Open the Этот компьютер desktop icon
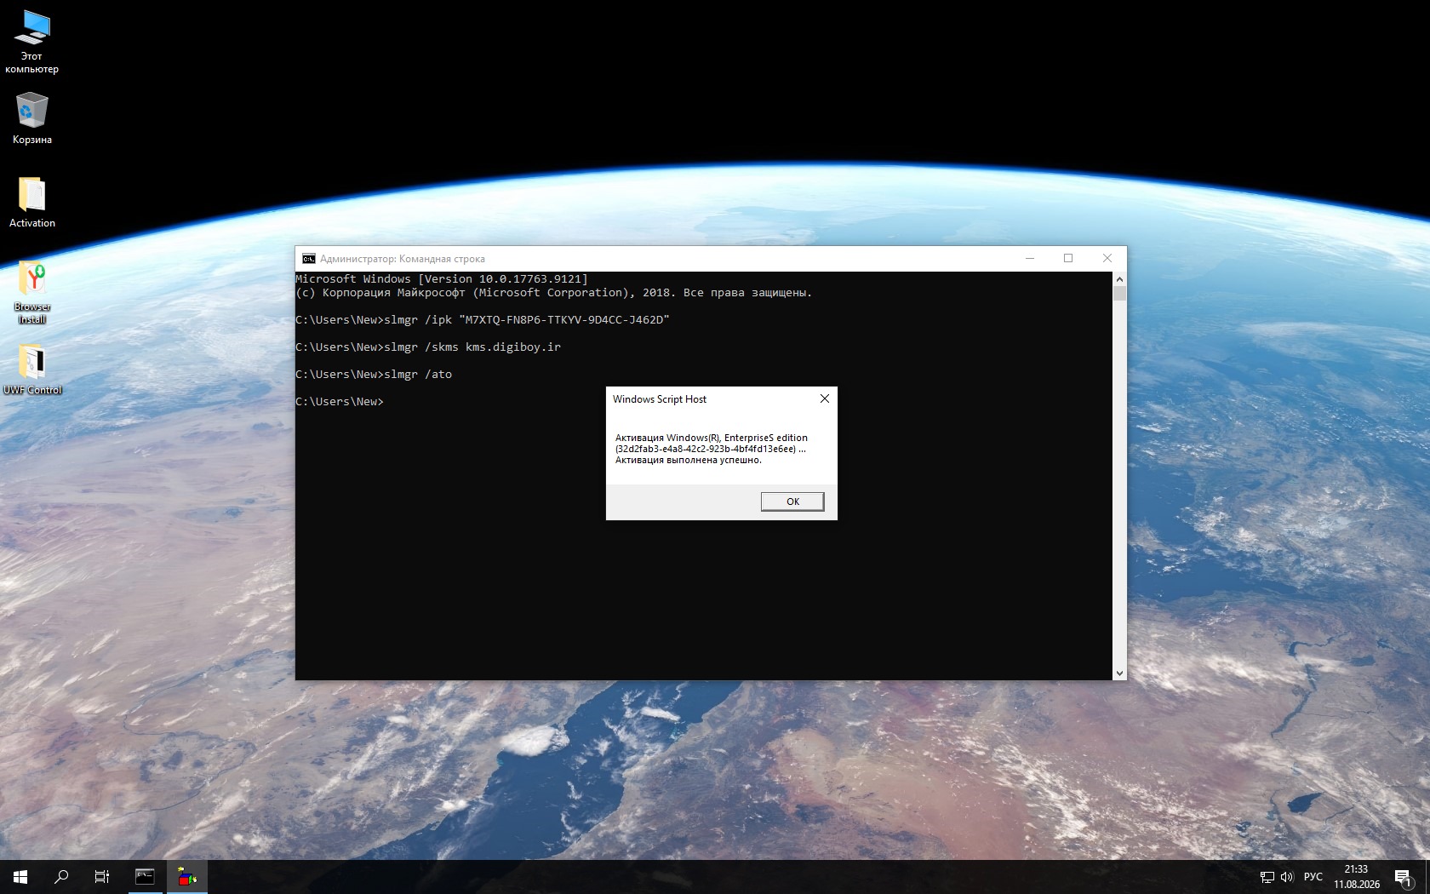The width and height of the screenshot is (1430, 894). tap(32, 41)
